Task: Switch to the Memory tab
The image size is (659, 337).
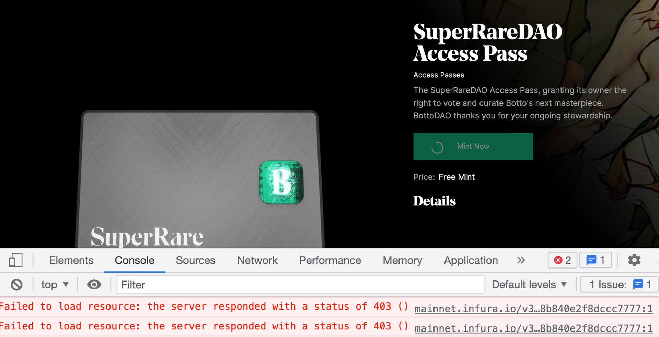Action: pyautogui.click(x=402, y=260)
